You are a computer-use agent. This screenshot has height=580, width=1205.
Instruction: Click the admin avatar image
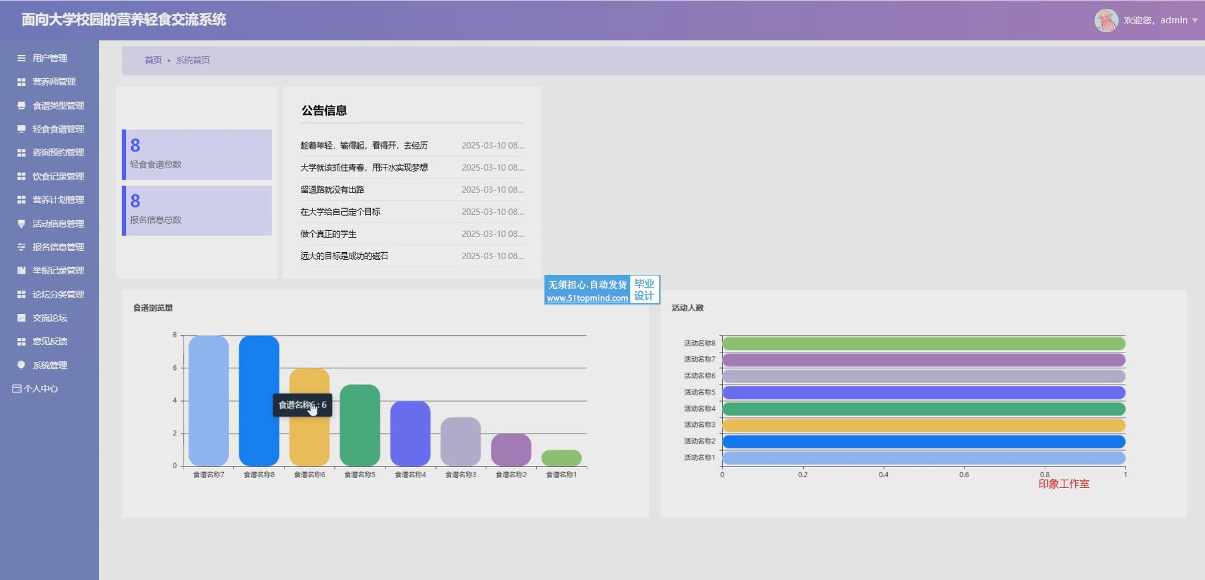[1105, 20]
